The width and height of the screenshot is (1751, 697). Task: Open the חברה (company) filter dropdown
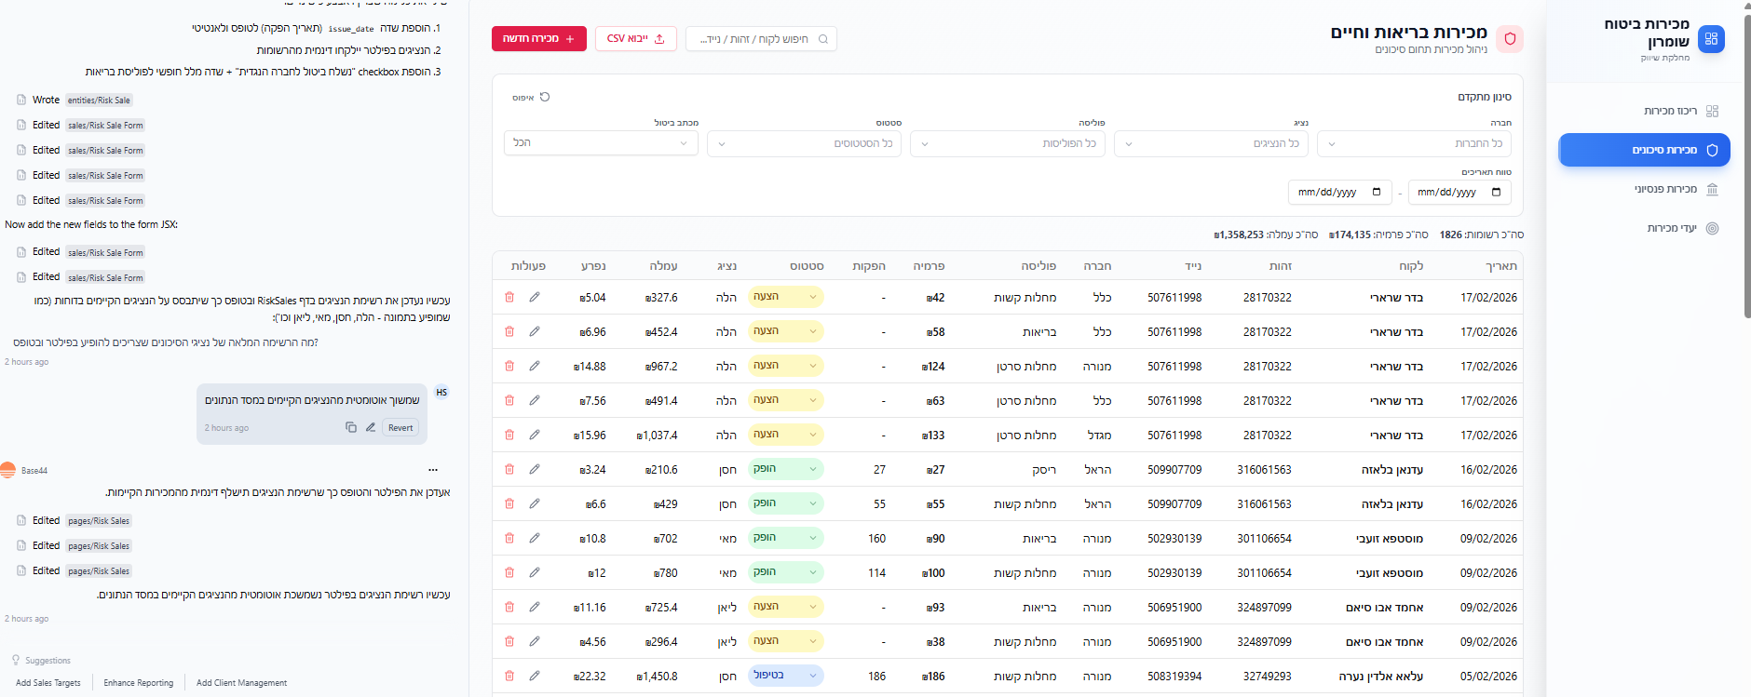[1414, 143]
